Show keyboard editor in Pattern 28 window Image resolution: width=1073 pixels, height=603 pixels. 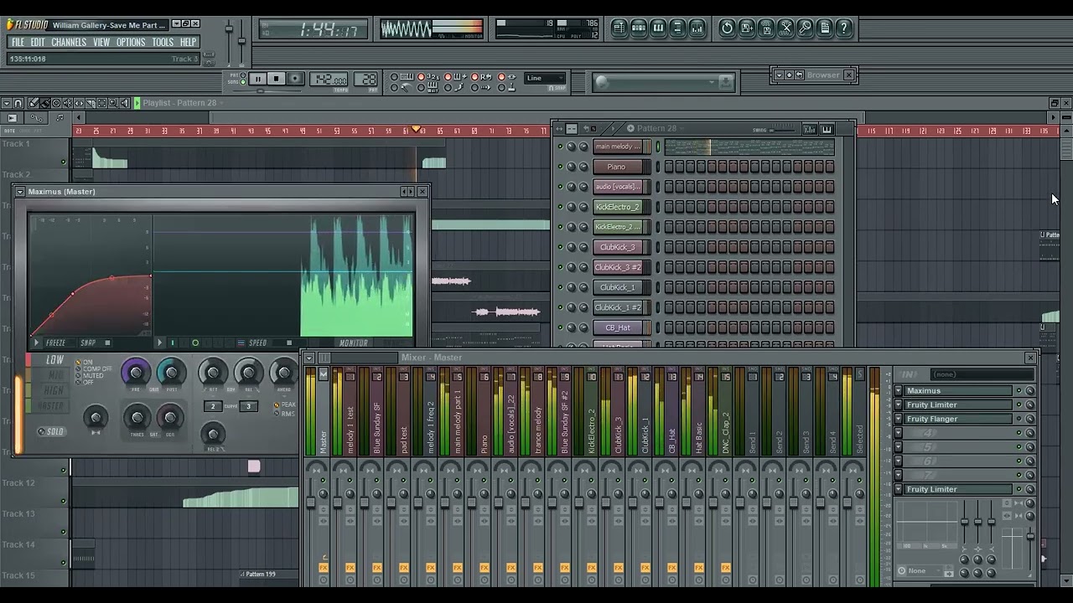(827, 129)
